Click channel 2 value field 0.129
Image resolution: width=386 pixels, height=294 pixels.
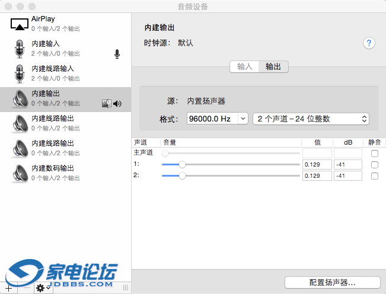[x=317, y=176]
